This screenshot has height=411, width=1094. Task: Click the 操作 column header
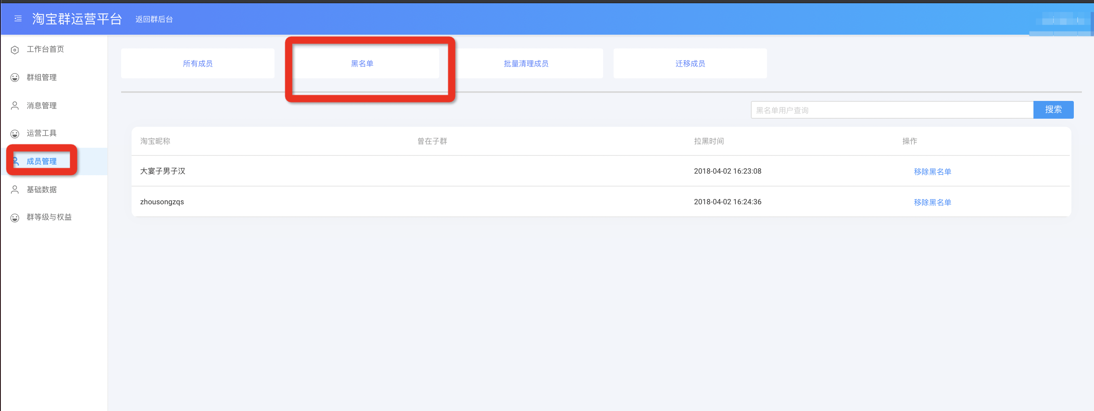[x=909, y=141]
